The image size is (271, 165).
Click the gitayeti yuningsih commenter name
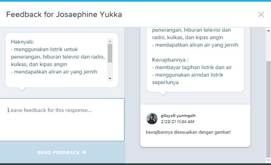tap(178, 116)
